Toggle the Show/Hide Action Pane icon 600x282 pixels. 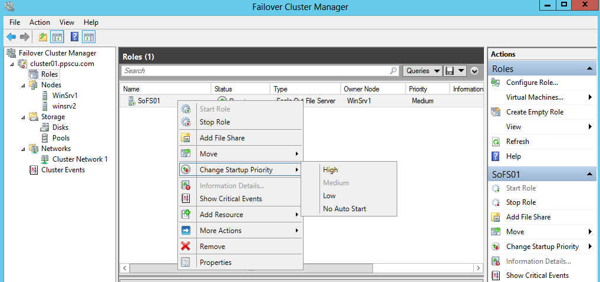click(89, 37)
